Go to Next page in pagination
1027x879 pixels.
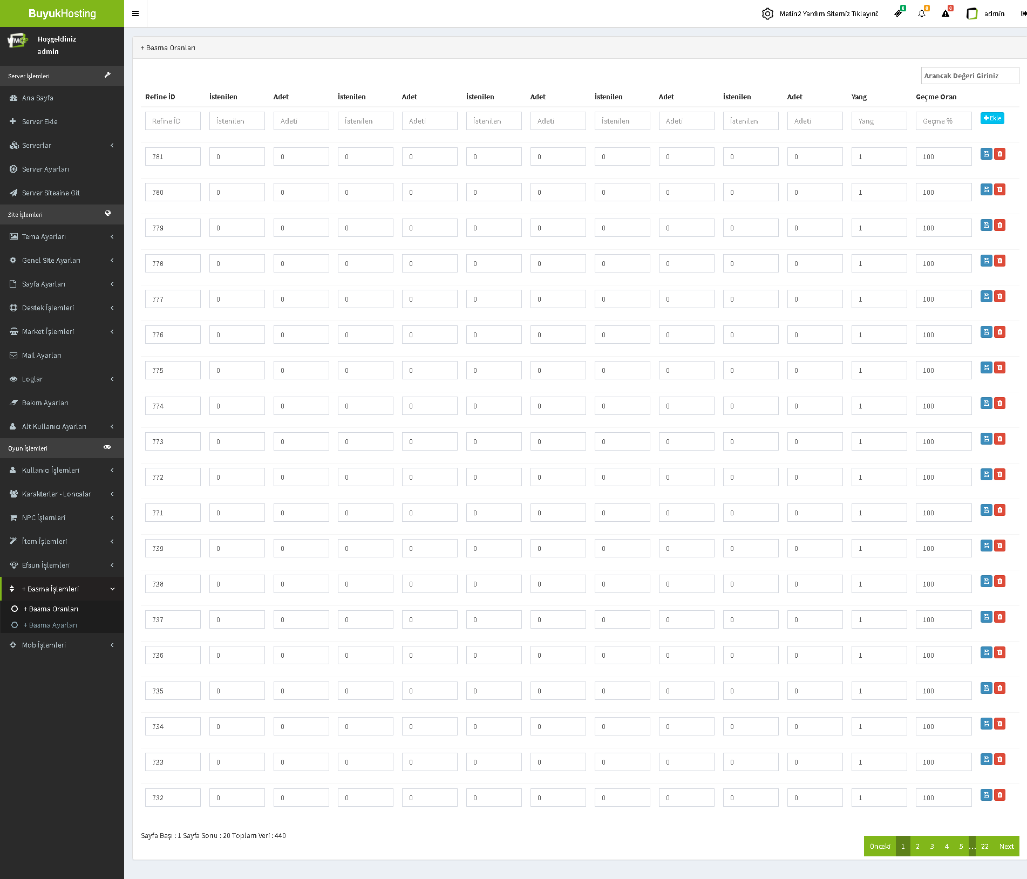(1006, 846)
